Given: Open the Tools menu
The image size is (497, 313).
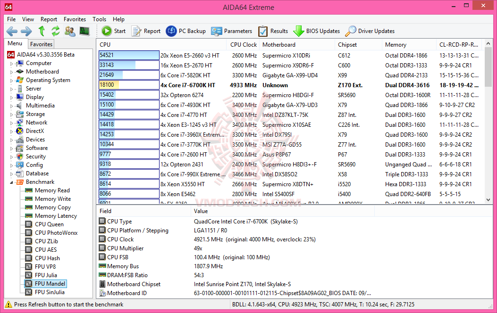Looking at the screenshot, I should (x=99, y=19).
